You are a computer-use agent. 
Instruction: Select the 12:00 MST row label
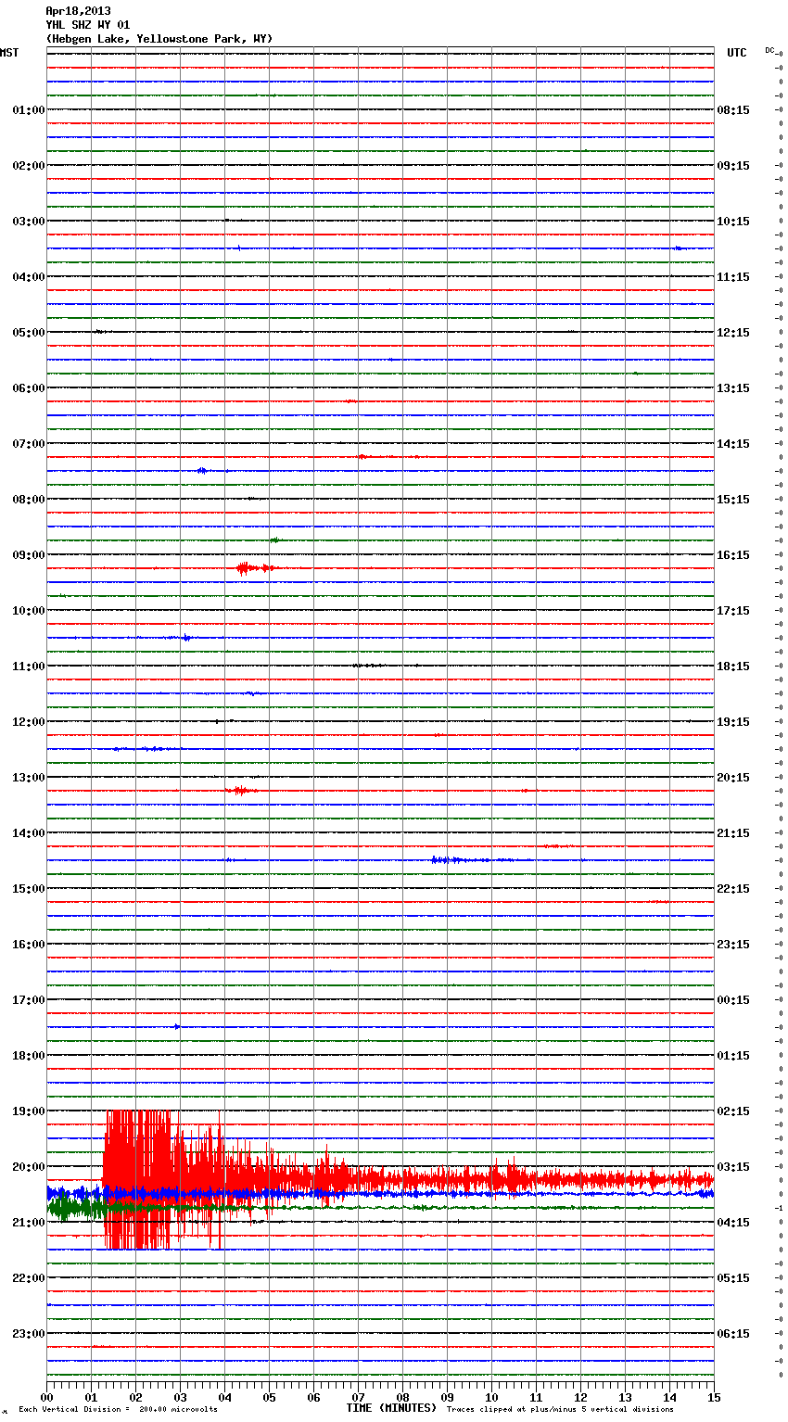tap(28, 722)
